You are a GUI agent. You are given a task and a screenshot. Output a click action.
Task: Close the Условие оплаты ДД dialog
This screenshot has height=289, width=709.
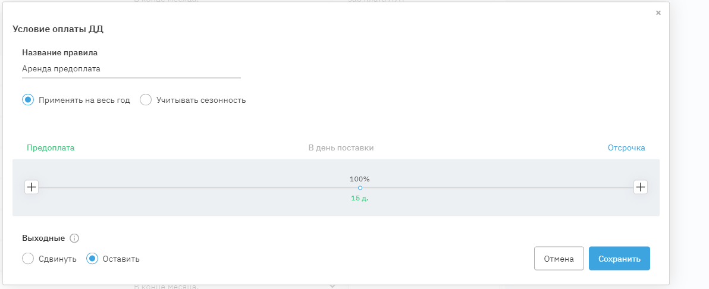[658, 12]
